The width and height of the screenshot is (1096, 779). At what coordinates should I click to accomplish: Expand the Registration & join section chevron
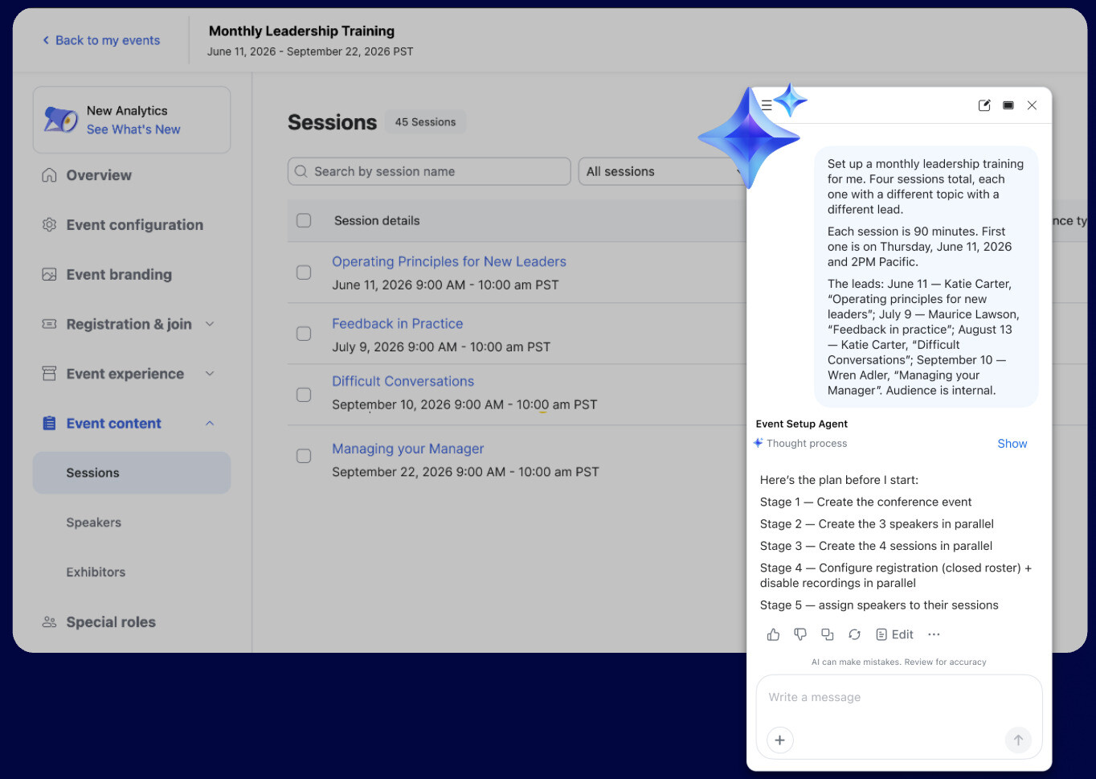point(210,324)
